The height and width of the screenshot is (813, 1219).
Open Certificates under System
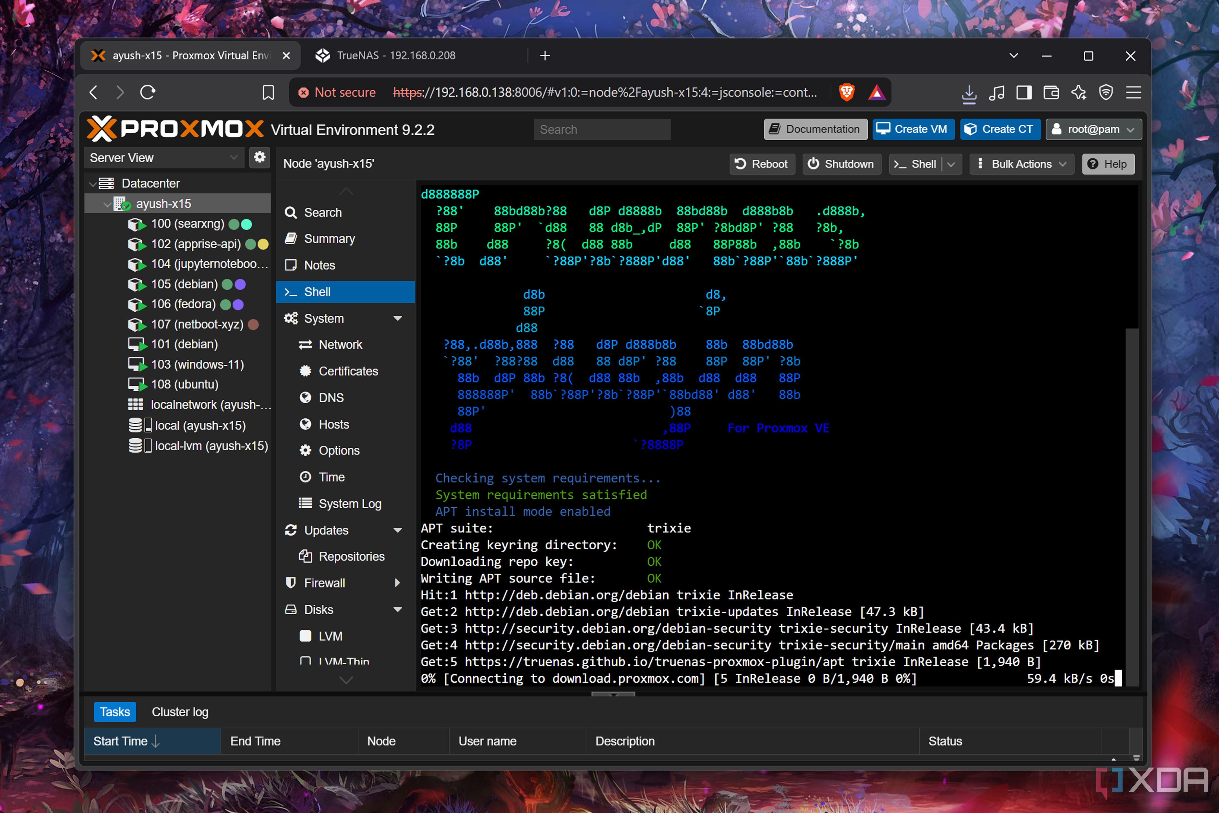(x=345, y=371)
